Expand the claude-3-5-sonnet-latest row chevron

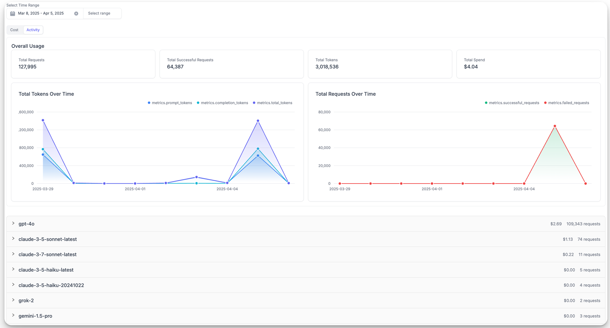click(13, 239)
